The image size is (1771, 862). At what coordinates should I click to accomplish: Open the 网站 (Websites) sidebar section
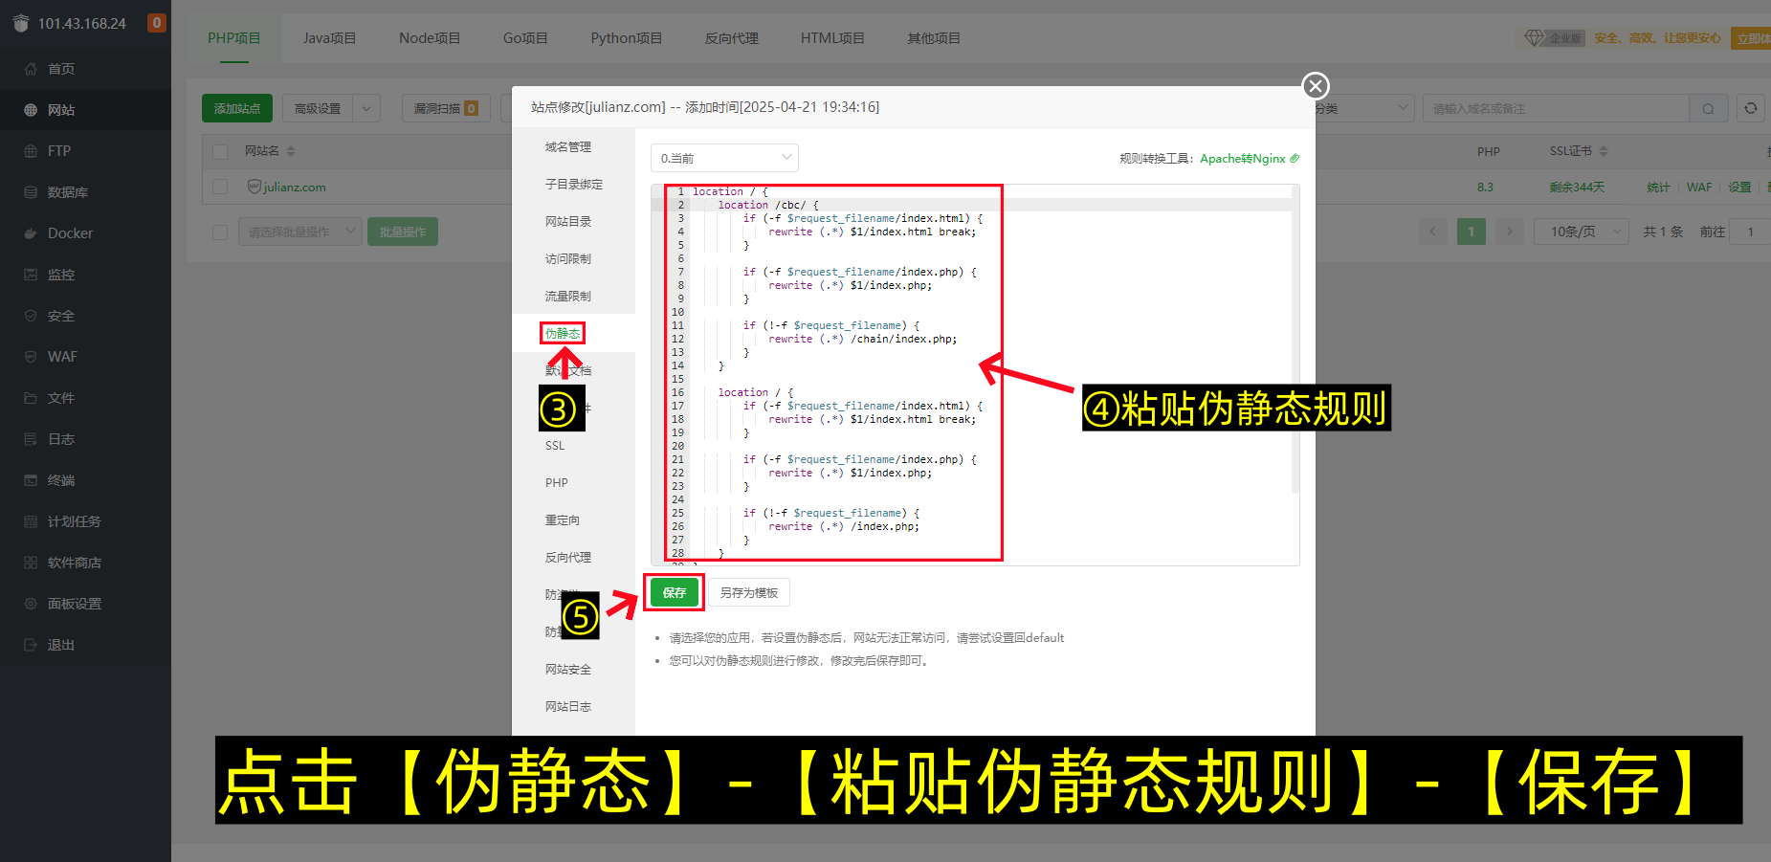61,109
